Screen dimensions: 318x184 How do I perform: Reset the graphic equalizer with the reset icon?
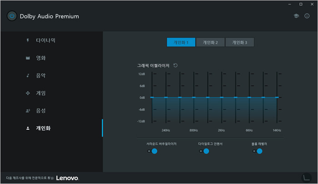click(x=175, y=65)
